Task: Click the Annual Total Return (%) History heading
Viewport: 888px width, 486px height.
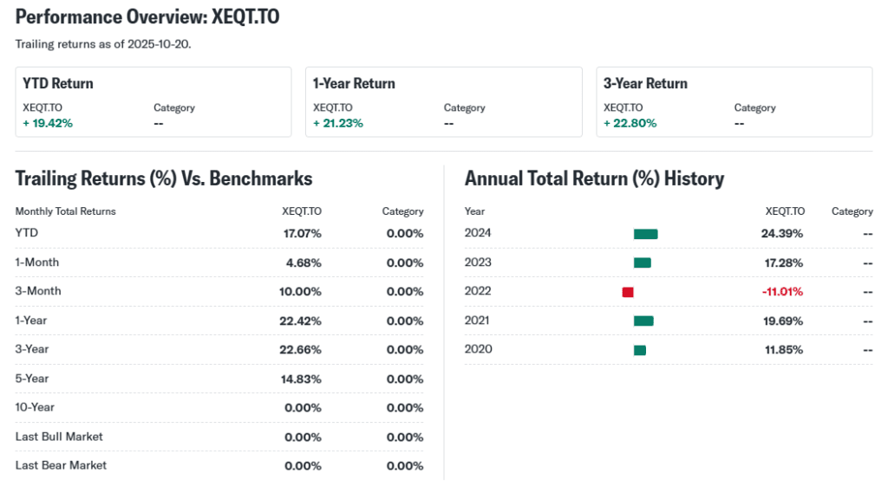Action: (594, 179)
